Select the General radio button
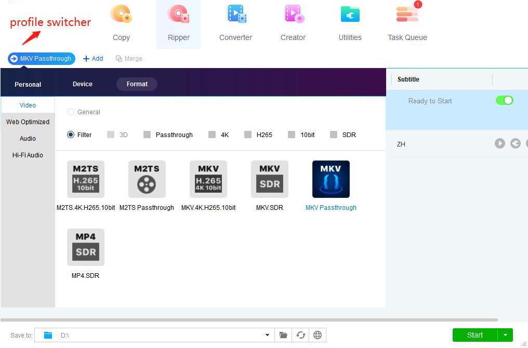This screenshot has width=528, height=348. (x=70, y=112)
